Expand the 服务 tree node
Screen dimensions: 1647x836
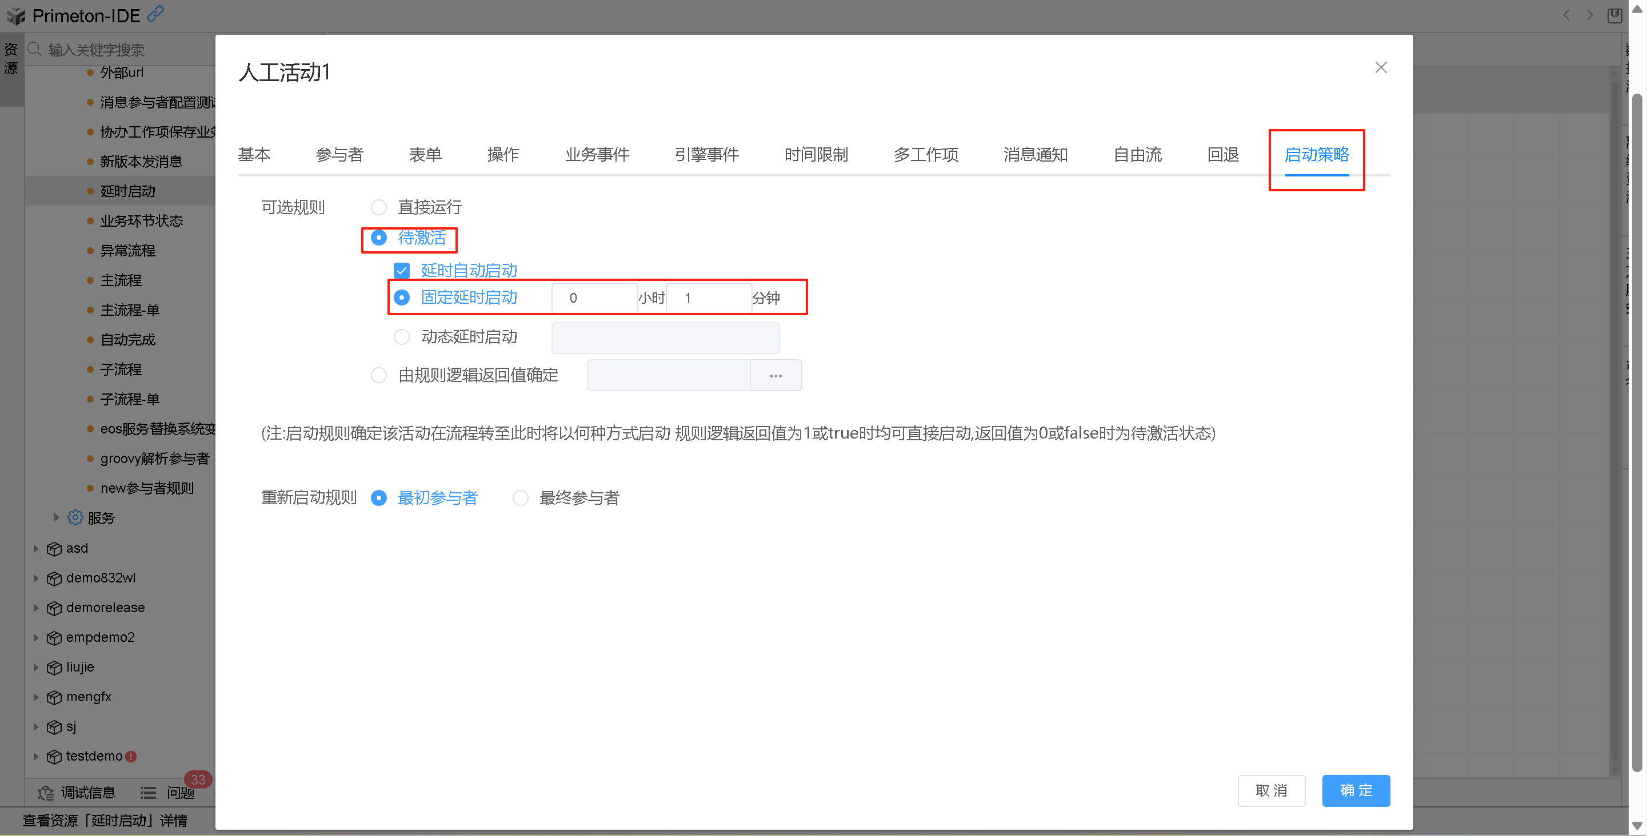(x=56, y=517)
